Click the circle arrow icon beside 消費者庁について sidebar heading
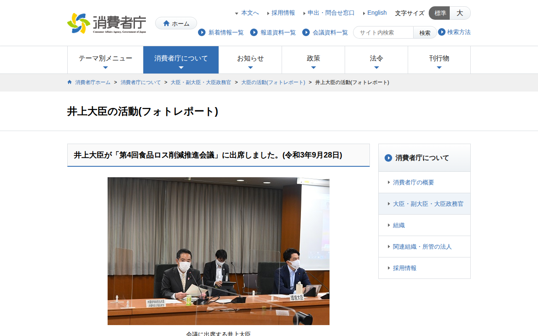This screenshot has width=538, height=336. click(388, 158)
